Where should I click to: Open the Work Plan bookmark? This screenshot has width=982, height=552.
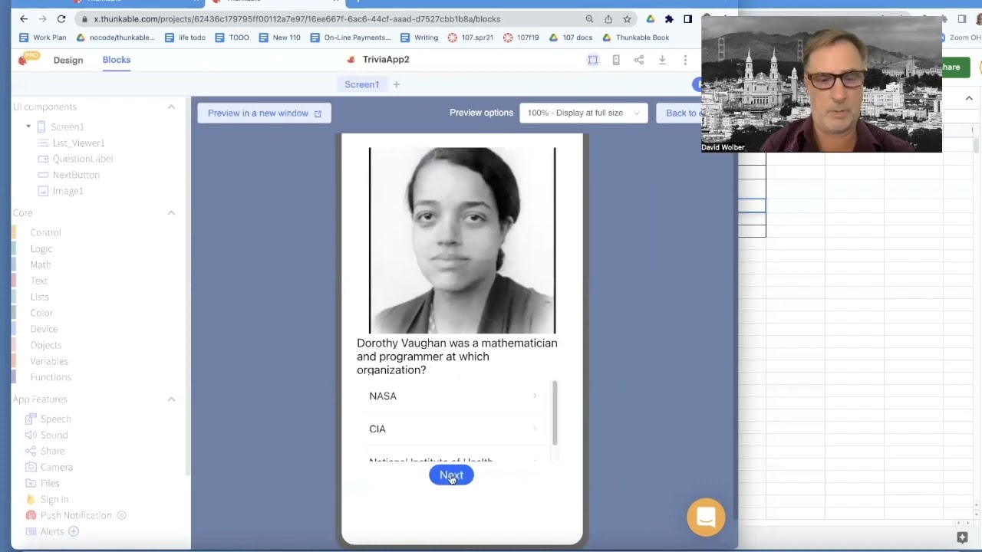[43, 38]
